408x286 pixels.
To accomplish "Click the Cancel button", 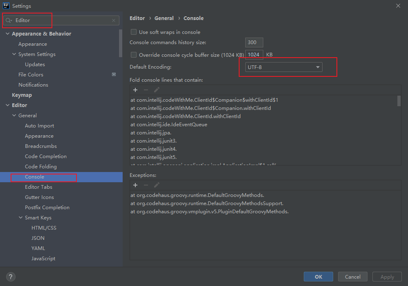I will click(x=352, y=277).
